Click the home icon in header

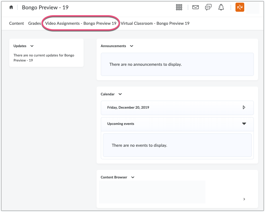pos(11,7)
